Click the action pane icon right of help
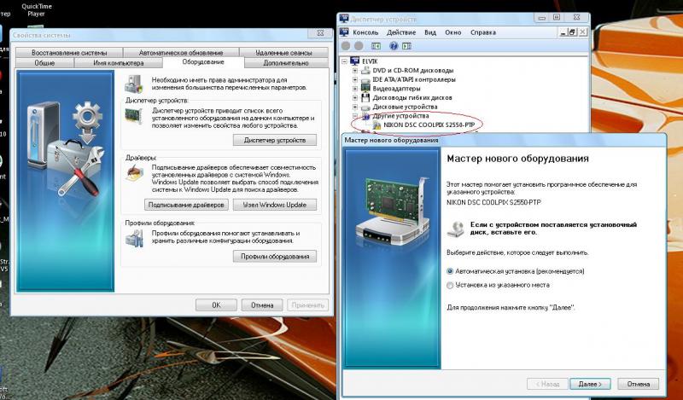 407,46
